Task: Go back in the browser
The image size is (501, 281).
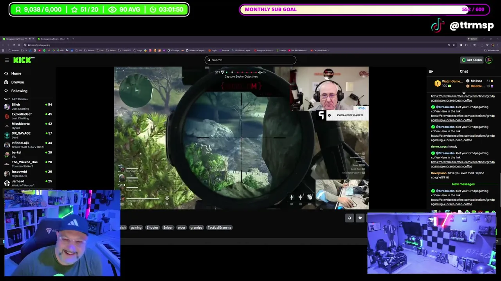Action: click(x=3, y=45)
